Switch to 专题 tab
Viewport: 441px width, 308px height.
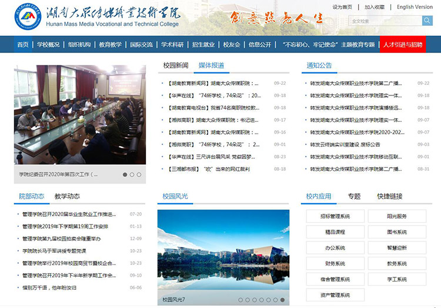354,196
